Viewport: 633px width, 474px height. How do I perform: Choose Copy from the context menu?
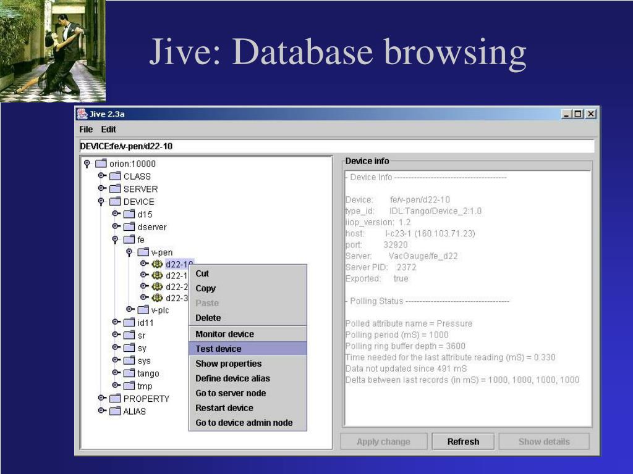tap(248, 289)
